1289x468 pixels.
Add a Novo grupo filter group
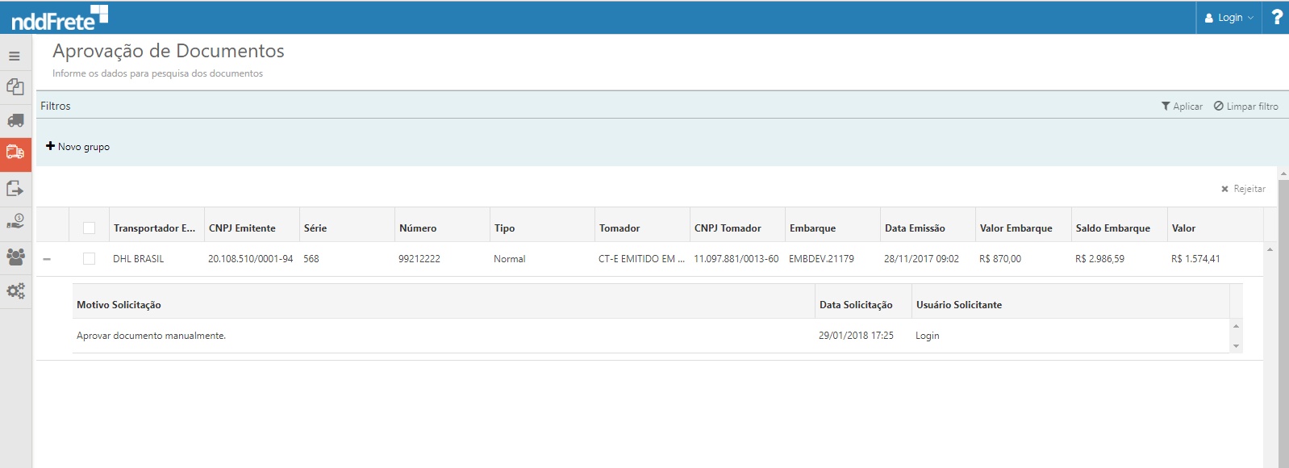click(78, 147)
